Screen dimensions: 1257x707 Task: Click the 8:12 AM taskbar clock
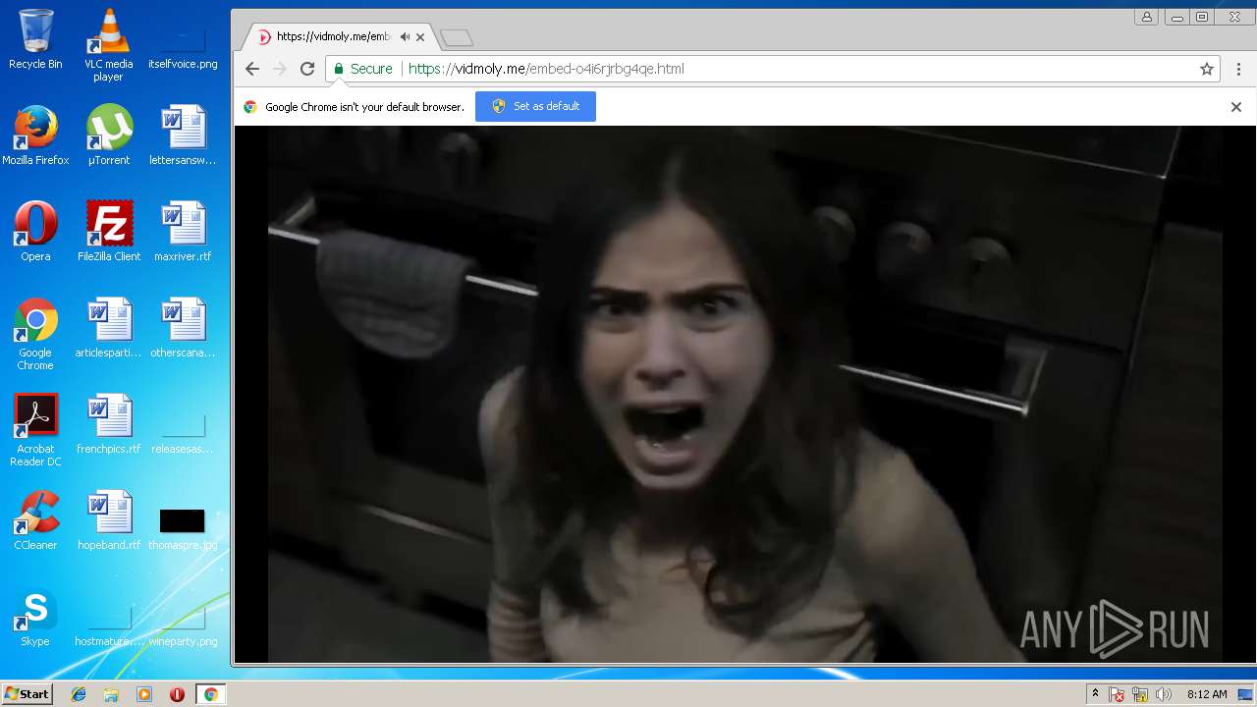coord(1207,694)
